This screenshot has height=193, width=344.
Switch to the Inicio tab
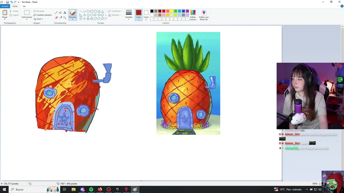[x=15, y=6]
